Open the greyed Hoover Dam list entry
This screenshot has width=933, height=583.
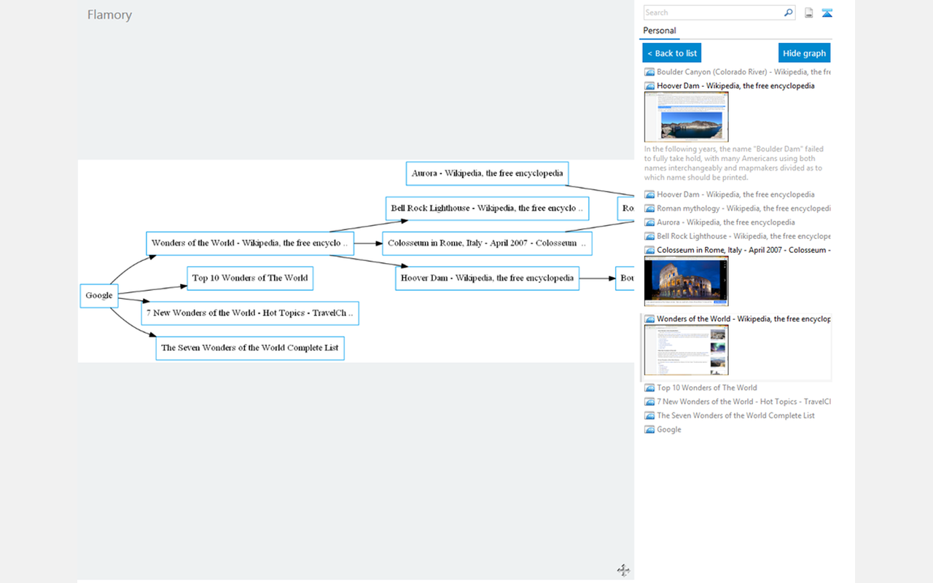click(735, 195)
